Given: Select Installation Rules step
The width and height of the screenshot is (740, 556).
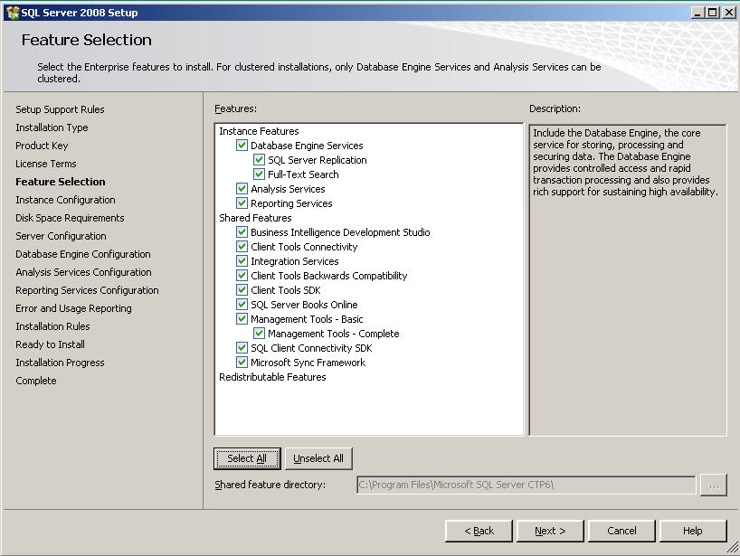Looking at the screenshot, I should [x=52, y=326].
